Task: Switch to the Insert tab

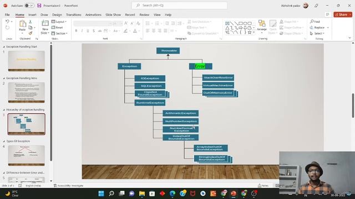Action: click(32, 15)
